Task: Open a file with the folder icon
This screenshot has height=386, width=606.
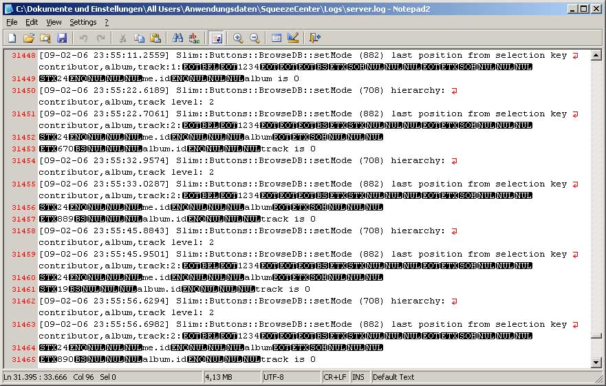Action: click(29, 39)
